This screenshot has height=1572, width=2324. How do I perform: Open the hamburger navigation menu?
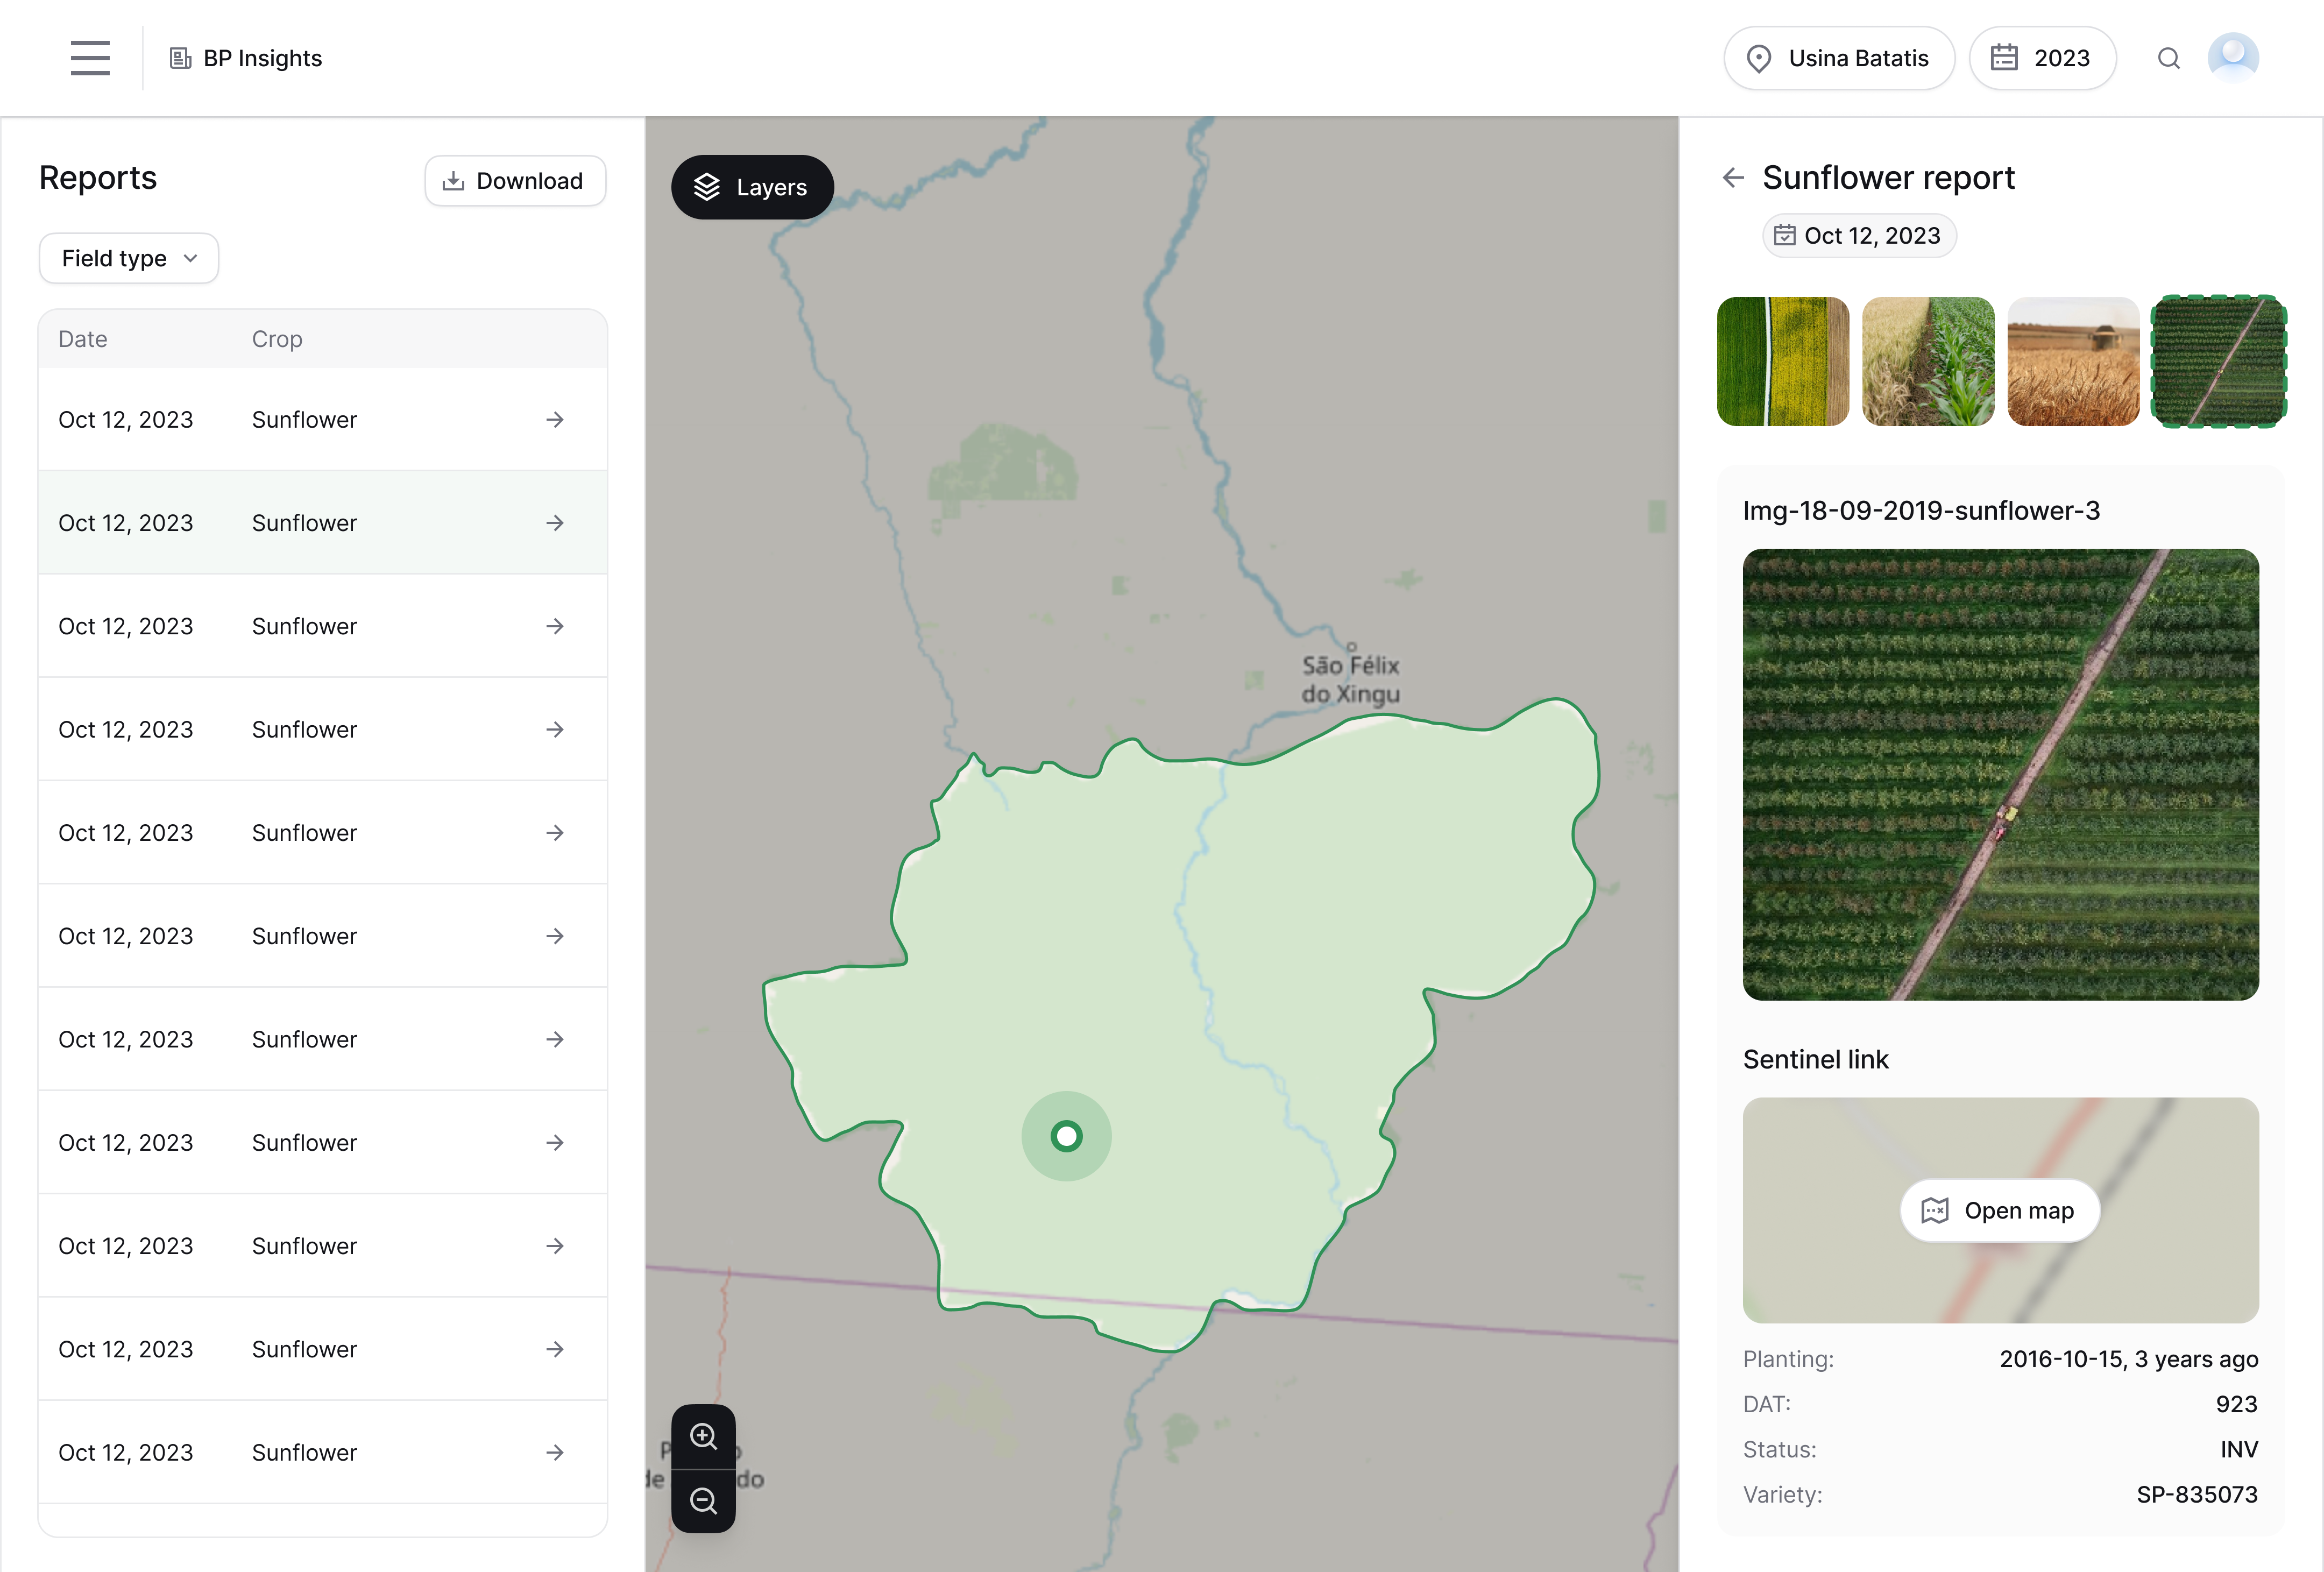point(90,58)
